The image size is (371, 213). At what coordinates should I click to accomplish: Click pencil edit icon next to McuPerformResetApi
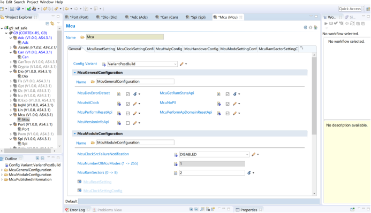point(135,113)
